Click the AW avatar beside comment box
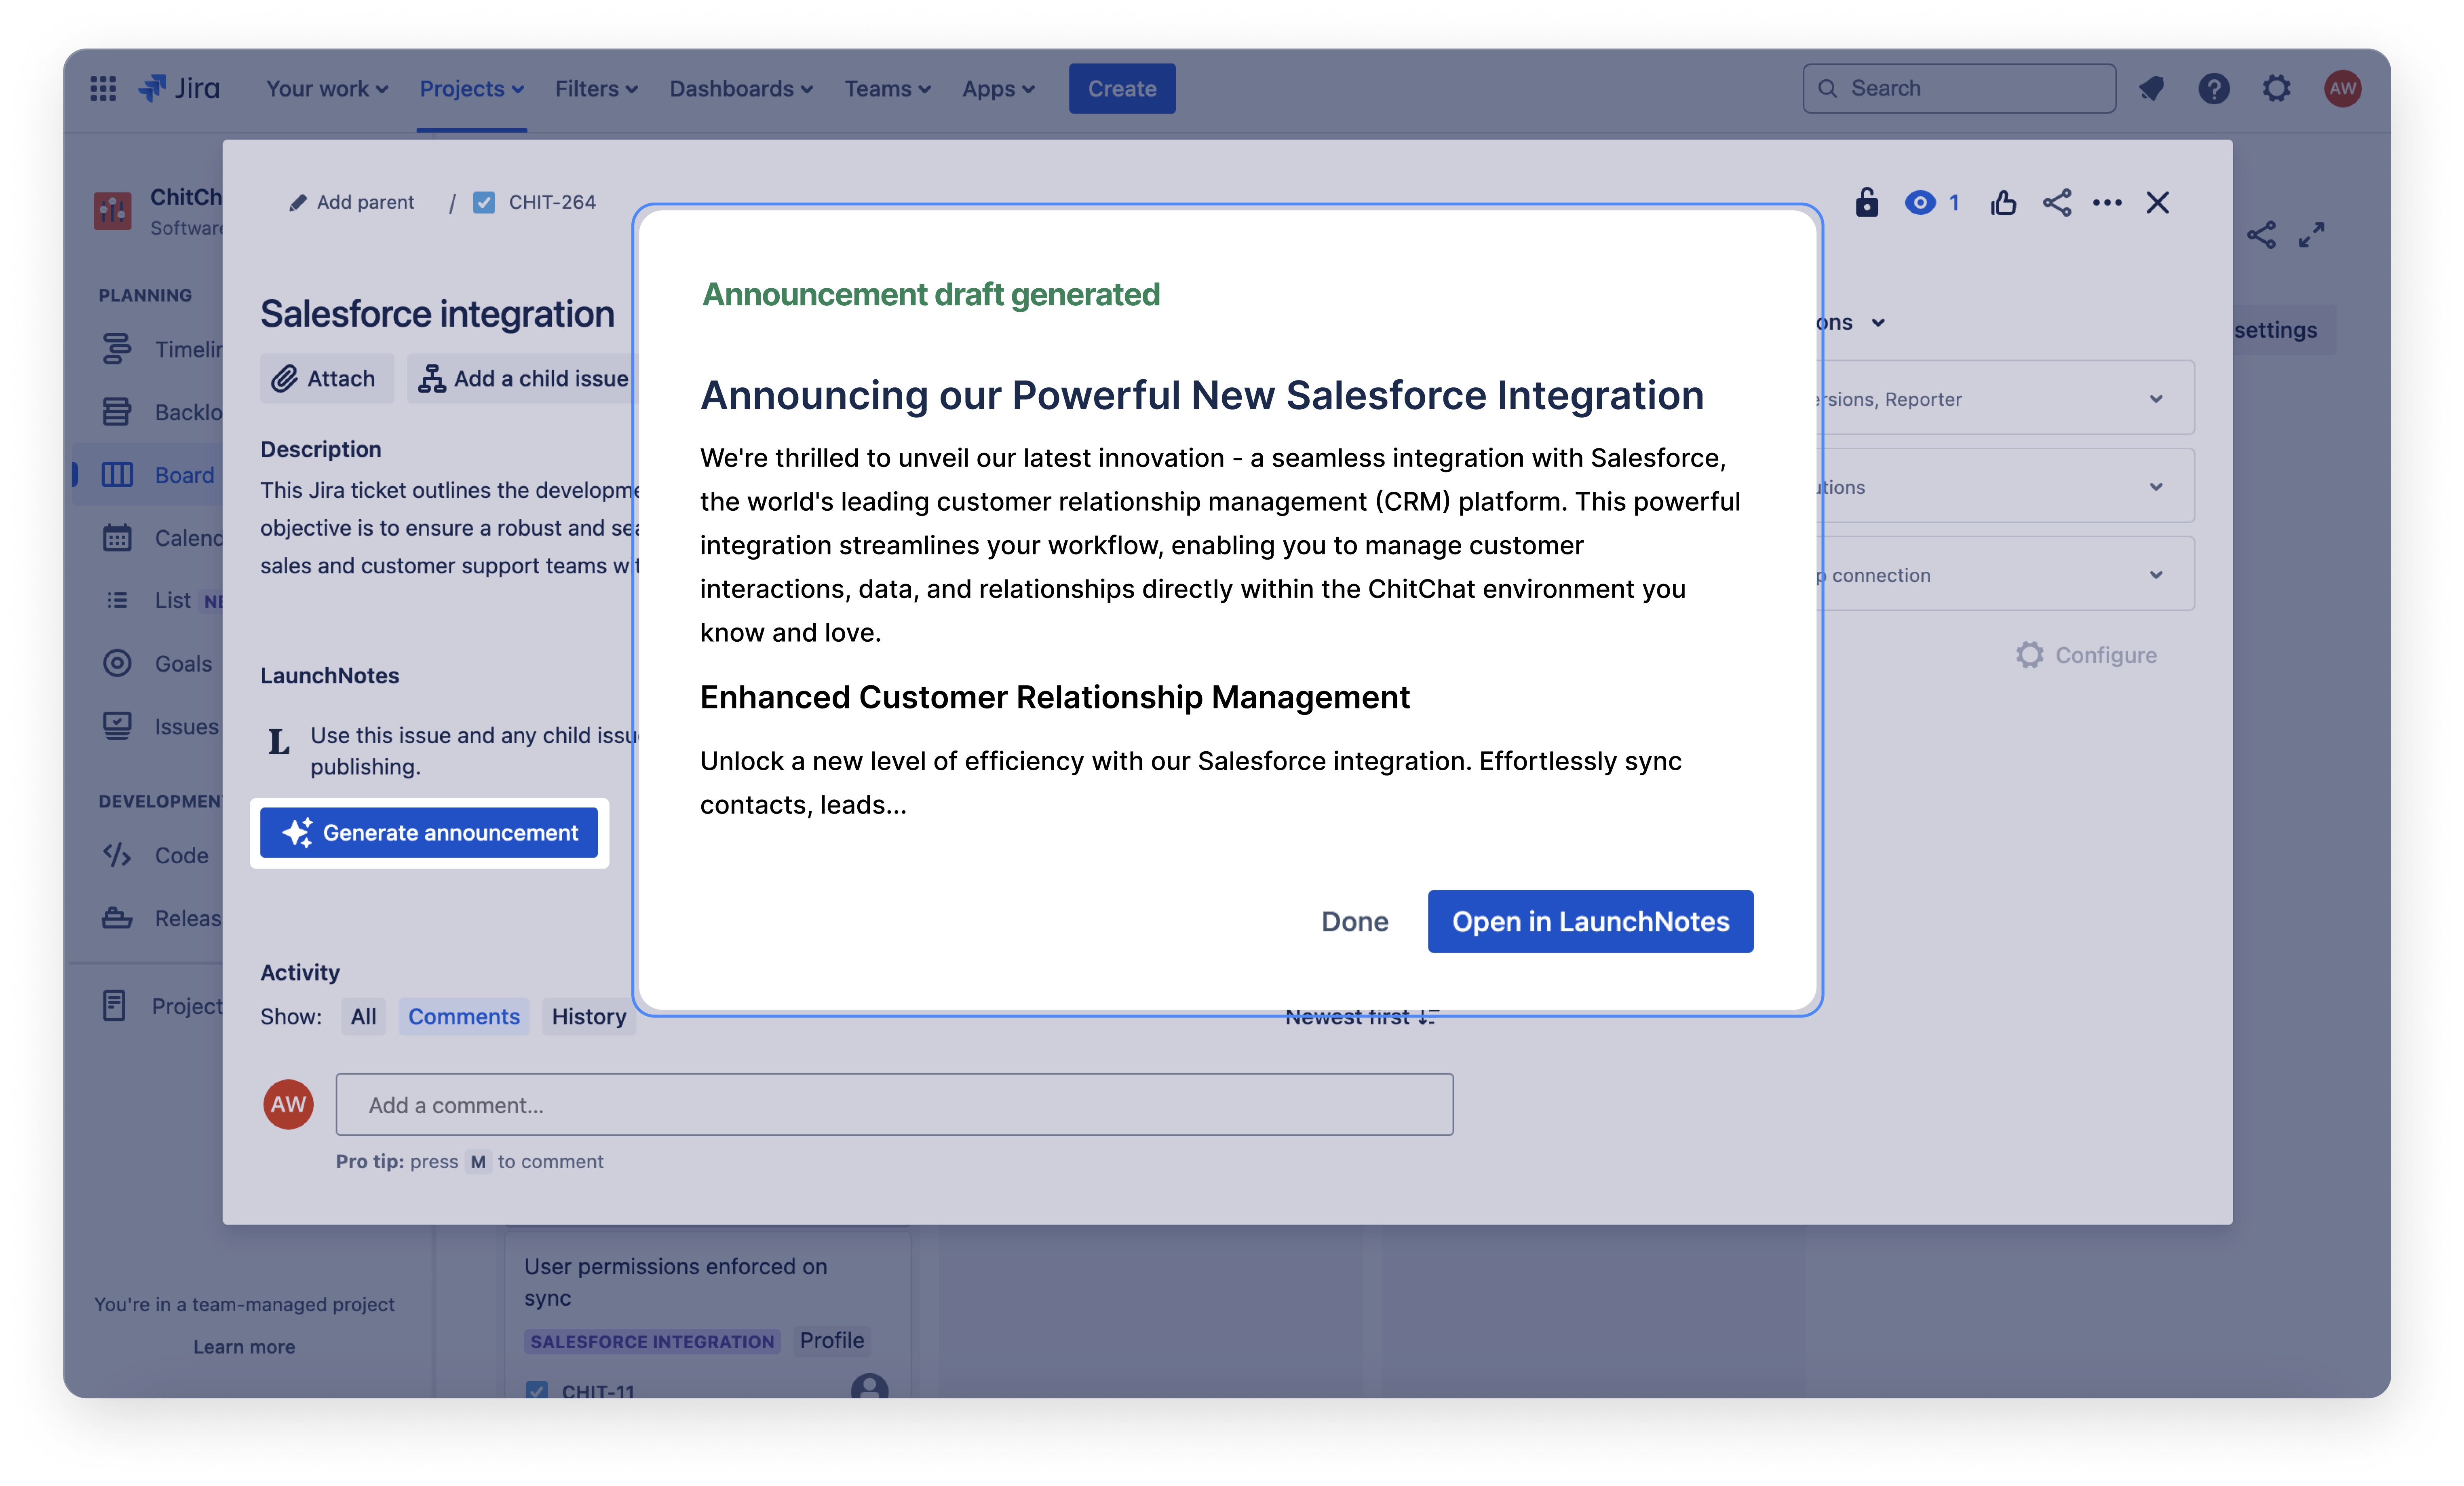Screen dimensions: 2464x1486 [x=288, y=1104]
